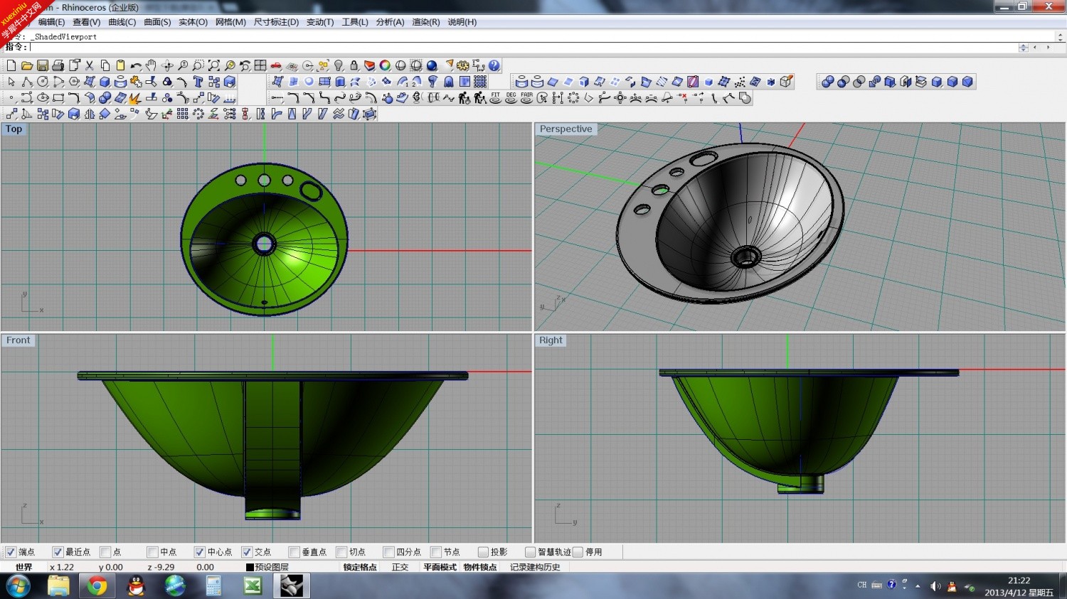Click the Print icon
Viewport: 1067px width, 599px height.
tap(58, 65)
